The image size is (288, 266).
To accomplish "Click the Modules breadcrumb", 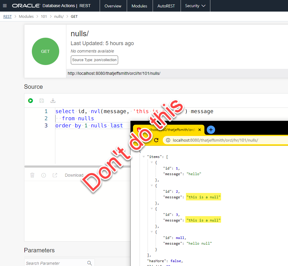I will pyautogui.click(x=26, y=17).
